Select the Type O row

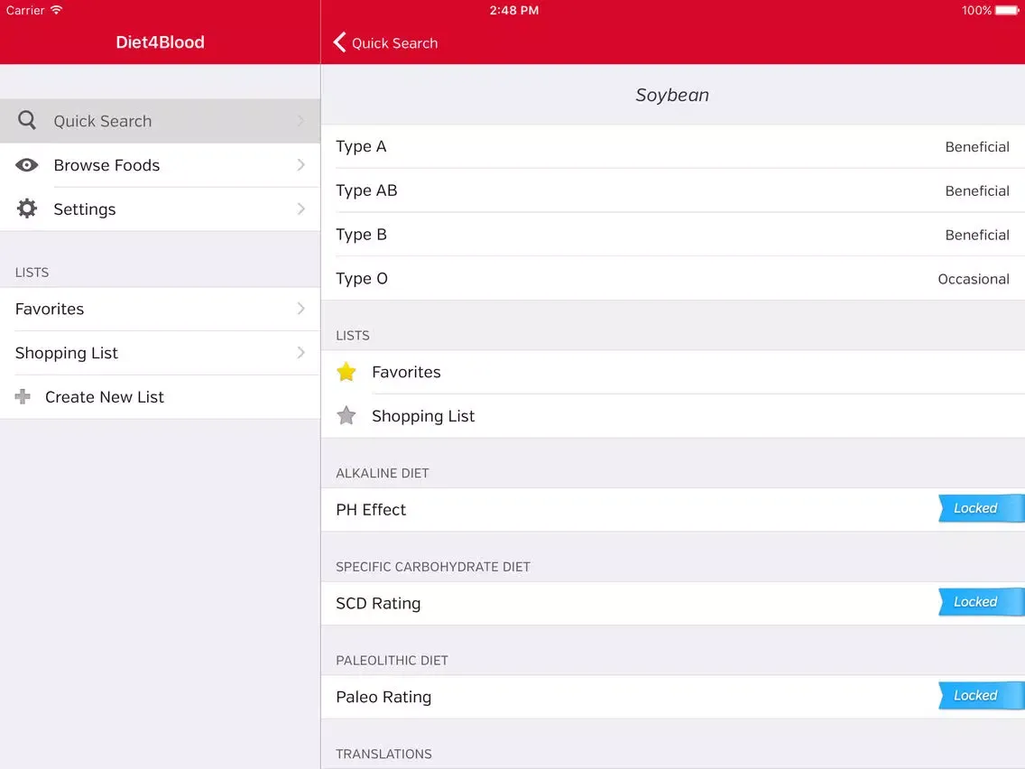click(673, 279)
